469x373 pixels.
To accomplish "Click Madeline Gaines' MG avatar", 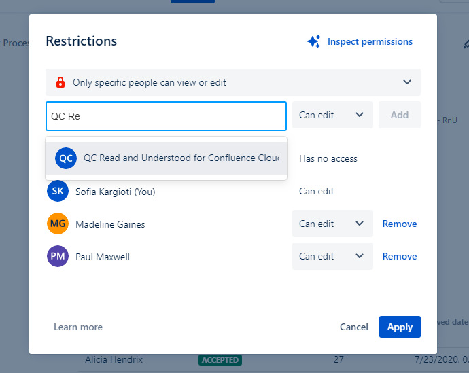I will (58, 224).
